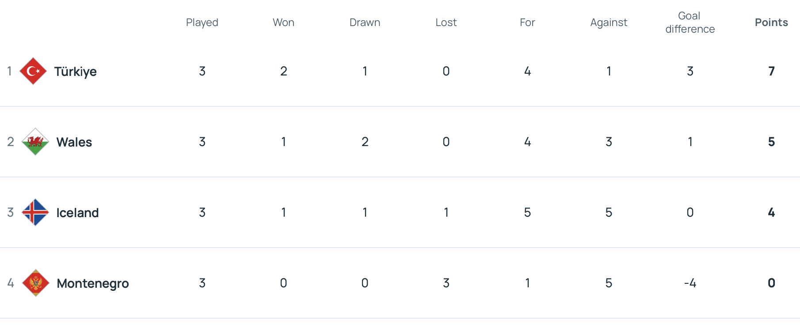Click the Wales dragon flag icon
This screenshot has width=800, height=331.
pyautogui.click(x=35, y=142)
